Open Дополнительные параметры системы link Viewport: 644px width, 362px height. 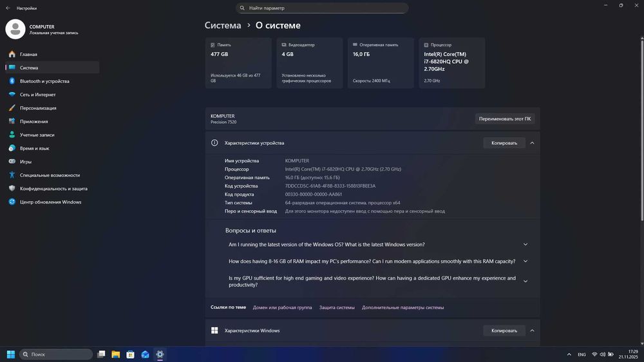(402, 307)
